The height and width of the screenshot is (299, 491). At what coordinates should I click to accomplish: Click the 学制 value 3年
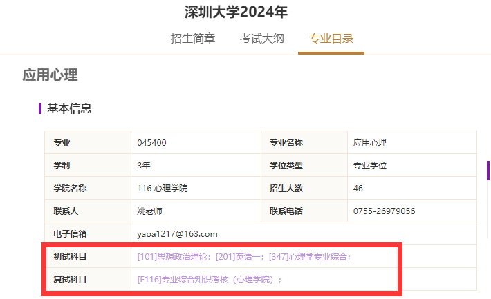[x=144, y=166]
